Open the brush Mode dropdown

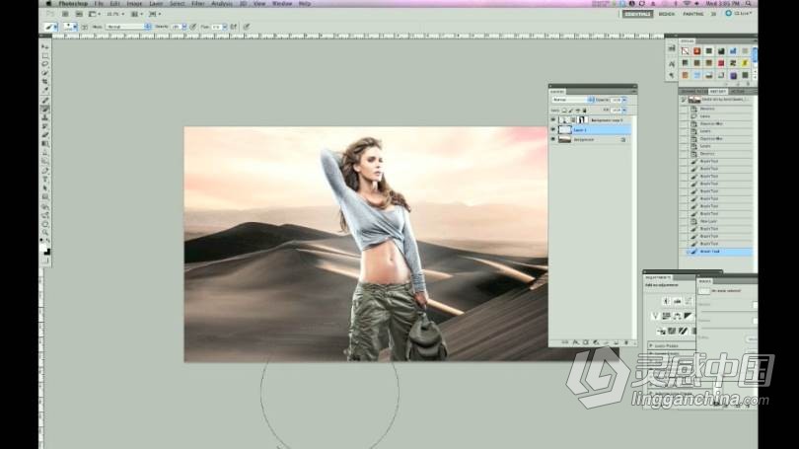click(x=128, y=27)
